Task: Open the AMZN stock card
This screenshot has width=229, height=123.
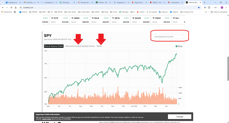Action: click(80, 20)
